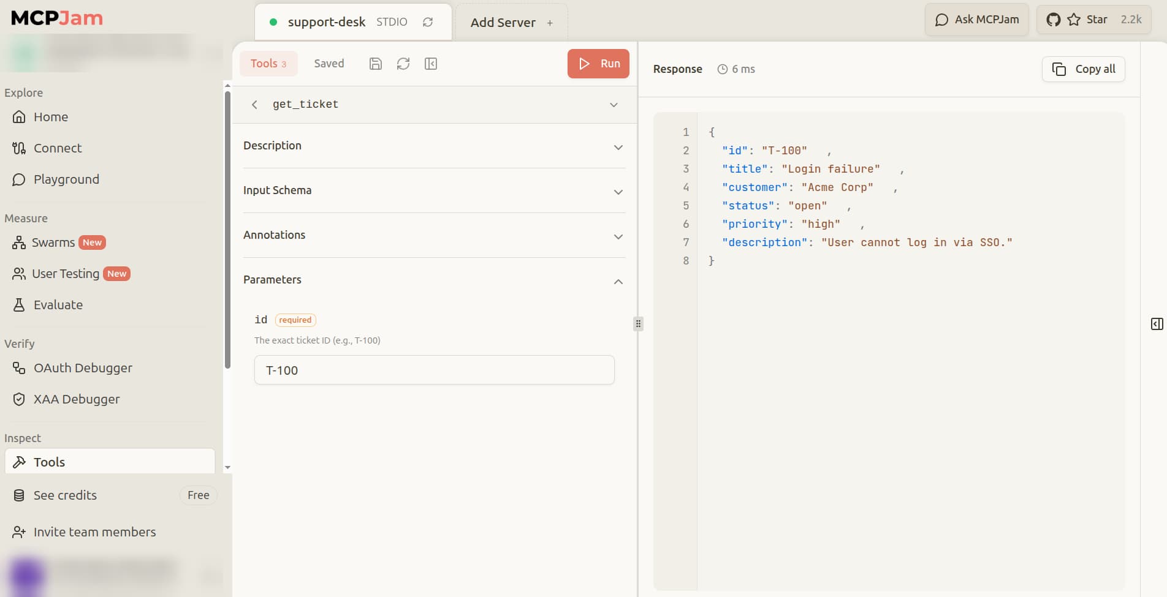Collapse the tools panel via the sidebar icon
This screenshot has height=597, width=1167.
431,64
